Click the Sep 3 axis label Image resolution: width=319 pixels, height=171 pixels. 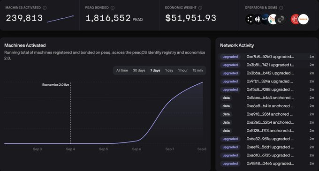coord(38,149)
